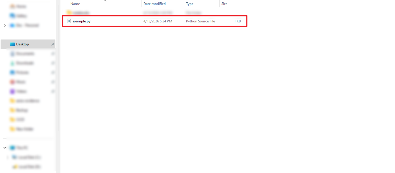
Task: Sort files by Date modified column
Action: pyautogui.click(x=154, y=4)
